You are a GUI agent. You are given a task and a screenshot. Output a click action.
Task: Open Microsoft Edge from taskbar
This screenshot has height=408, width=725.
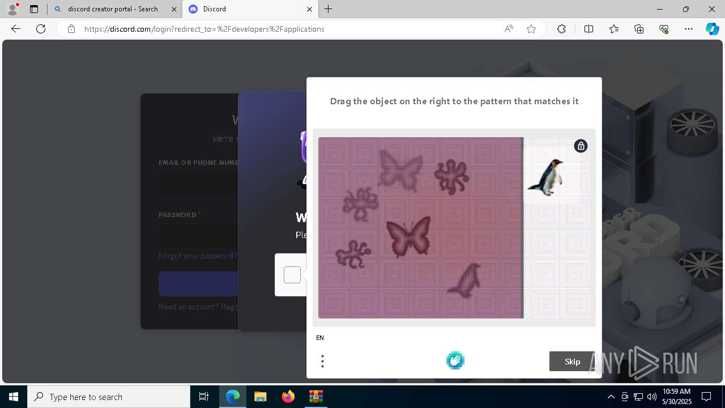tap(233, 397)
